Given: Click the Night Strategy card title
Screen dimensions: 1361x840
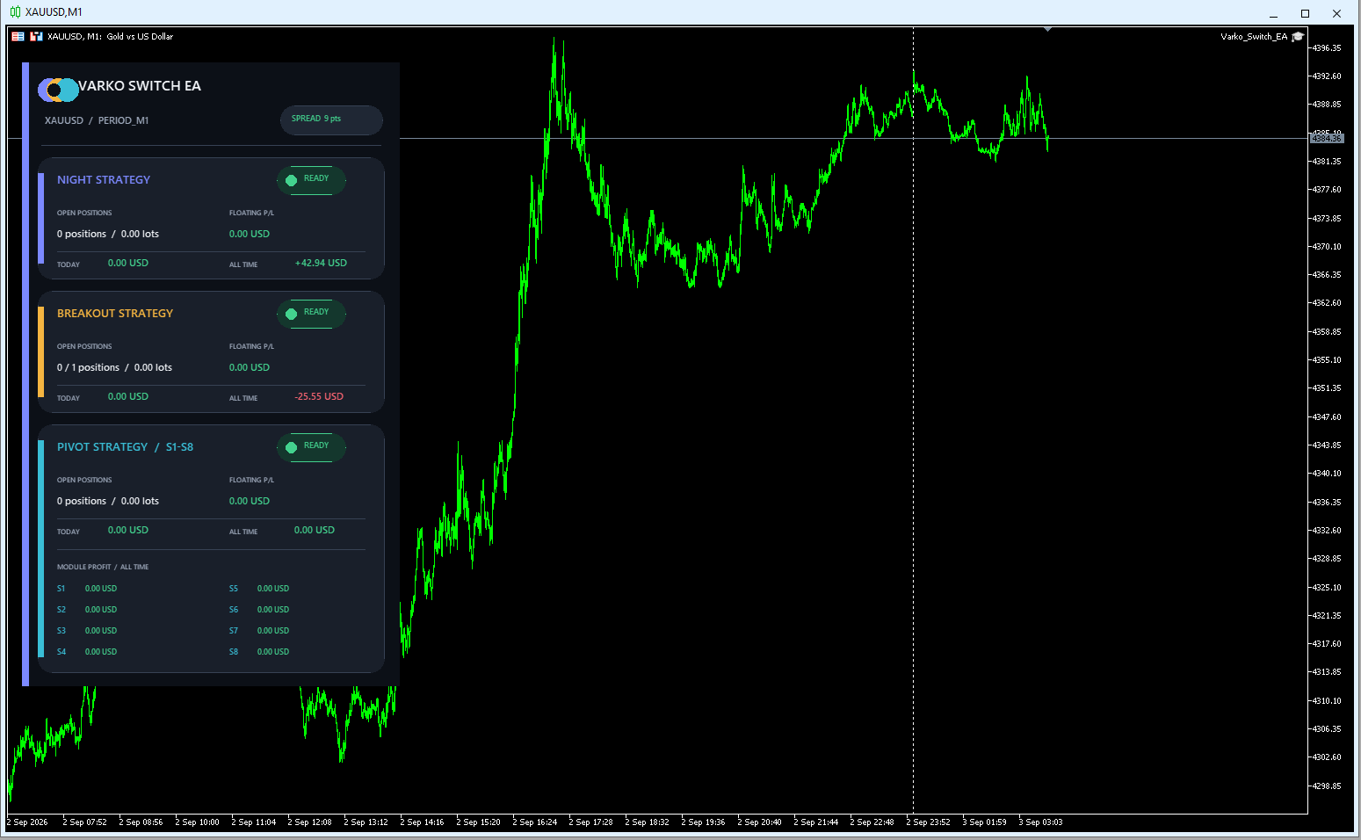Looking at the screenshot, I should (104, 179).
